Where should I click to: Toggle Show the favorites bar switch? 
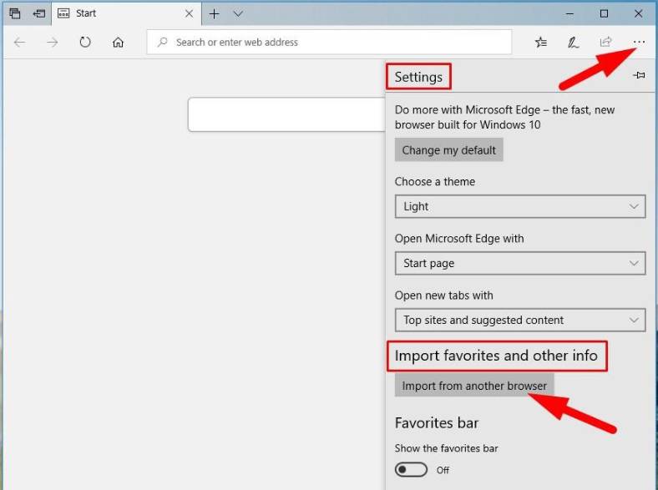(x=411, y=469)
